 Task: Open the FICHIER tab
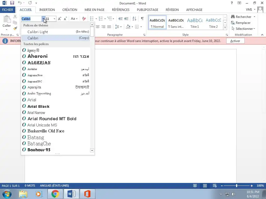8,10
